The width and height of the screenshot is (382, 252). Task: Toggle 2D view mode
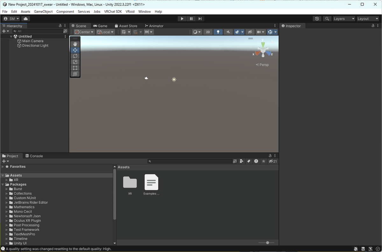(208, 32)
